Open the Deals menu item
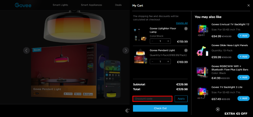 point(118,5)
